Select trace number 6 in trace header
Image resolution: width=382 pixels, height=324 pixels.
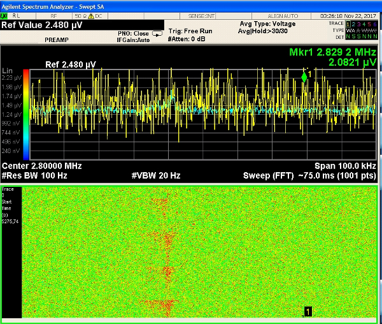point(376,24)
